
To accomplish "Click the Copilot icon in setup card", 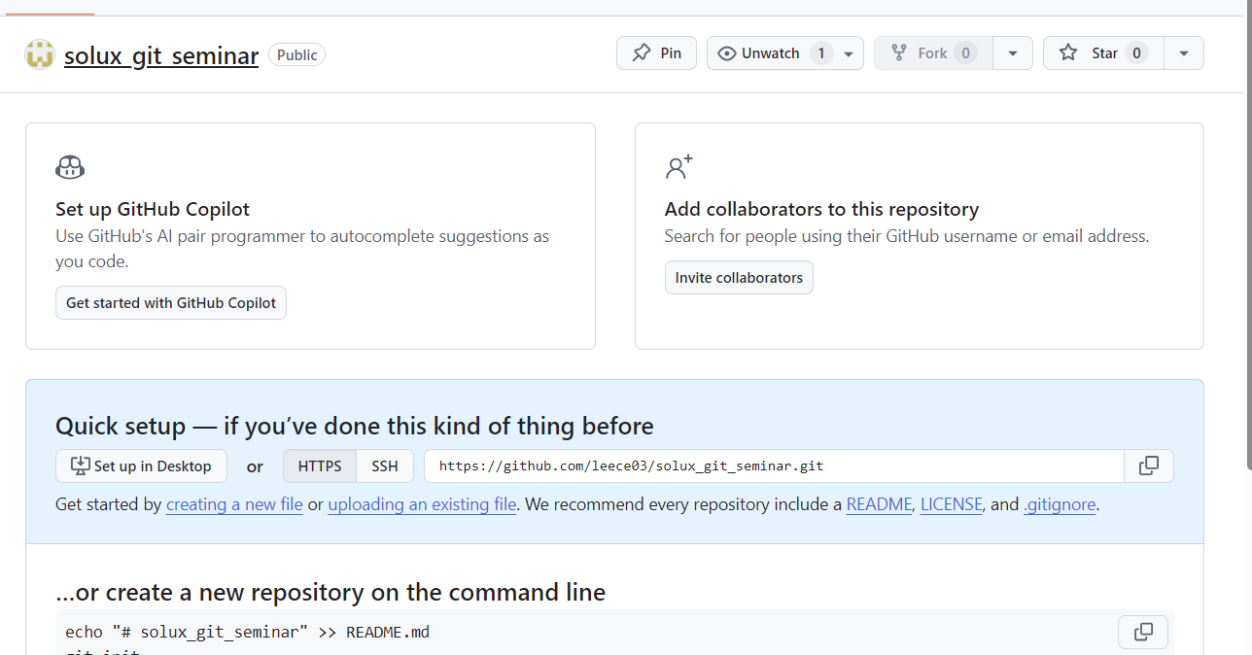I will (70, 167).
